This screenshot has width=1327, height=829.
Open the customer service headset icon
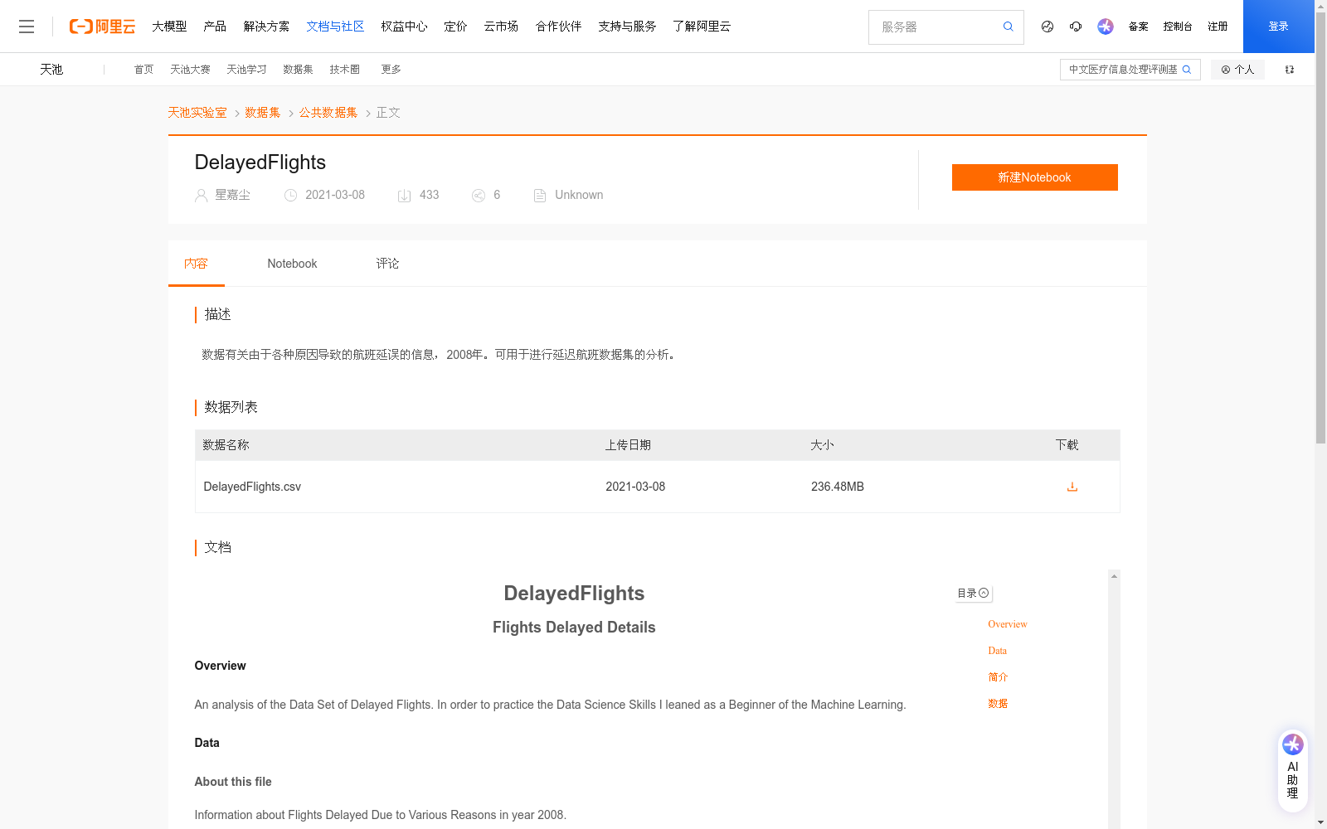1076,27
